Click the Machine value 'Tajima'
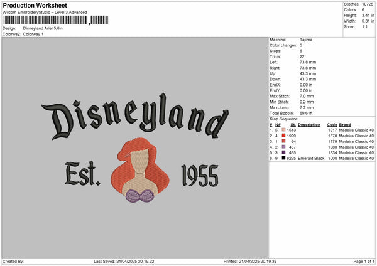The height and width of the screenshot is (266, 377). [x=306, y=40]
